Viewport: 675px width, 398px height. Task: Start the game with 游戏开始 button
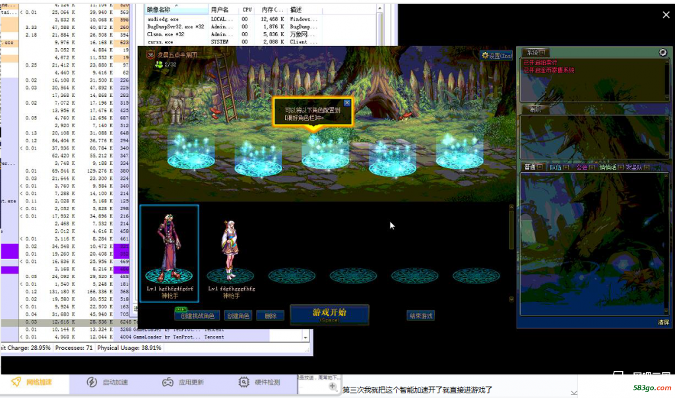[329, 314]
